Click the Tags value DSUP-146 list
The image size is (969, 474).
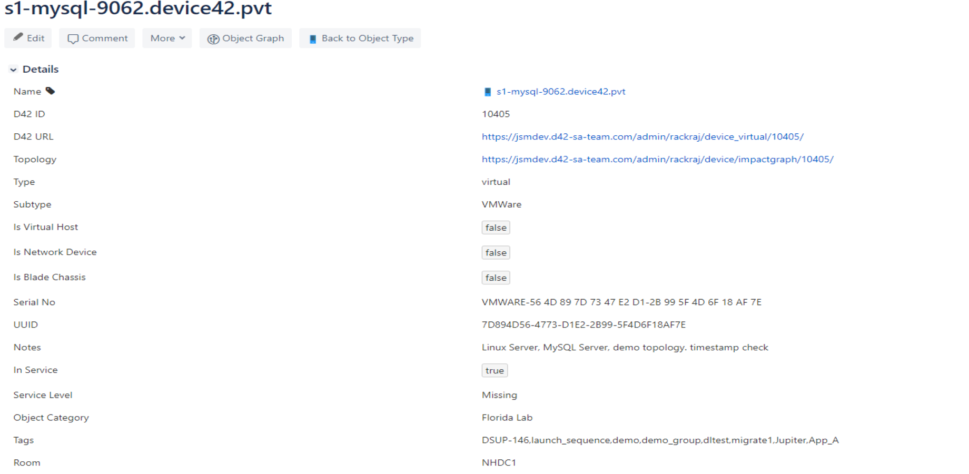[660, 440]
